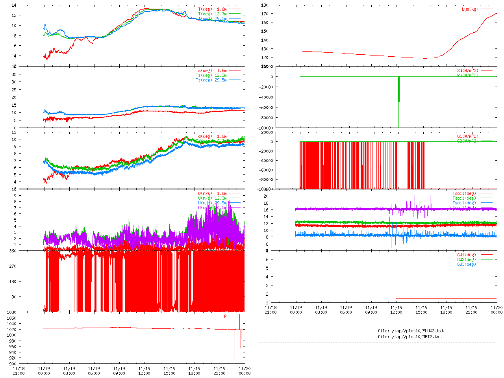504x378 pixels.
Task: Click the 940 tick on pressure axis
Action: (13, 353)
